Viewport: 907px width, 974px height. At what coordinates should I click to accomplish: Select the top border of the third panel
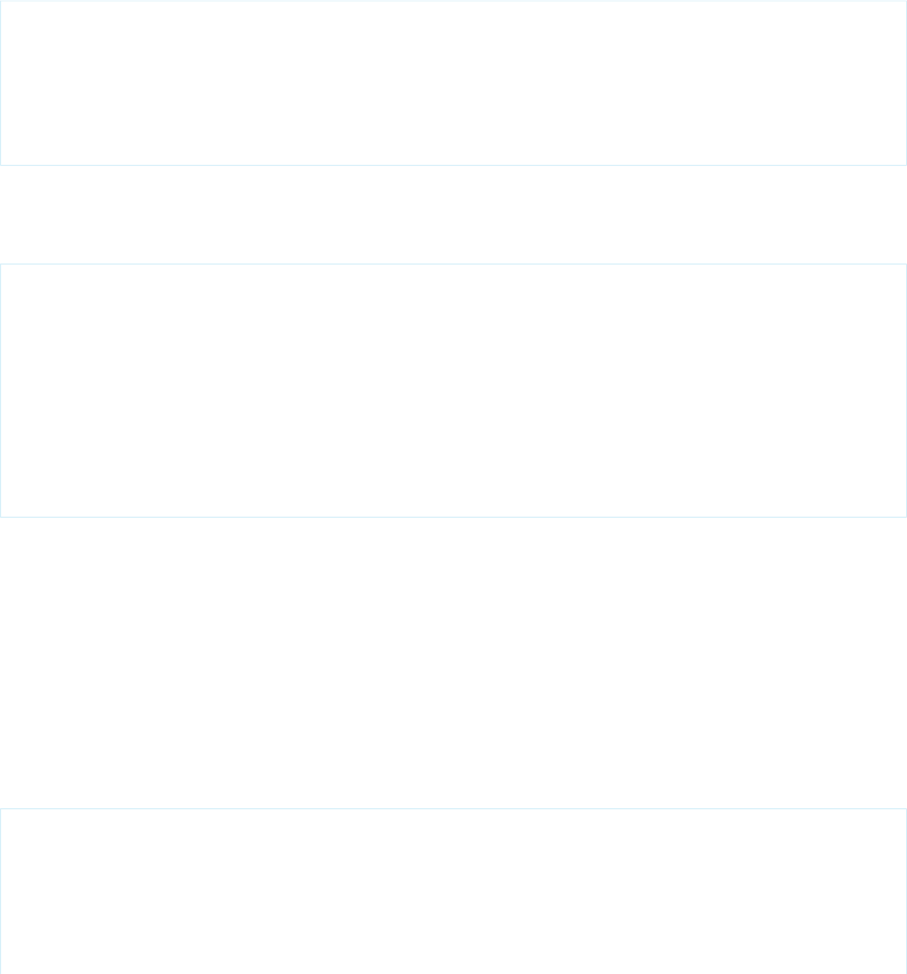(x=453, y=809)
